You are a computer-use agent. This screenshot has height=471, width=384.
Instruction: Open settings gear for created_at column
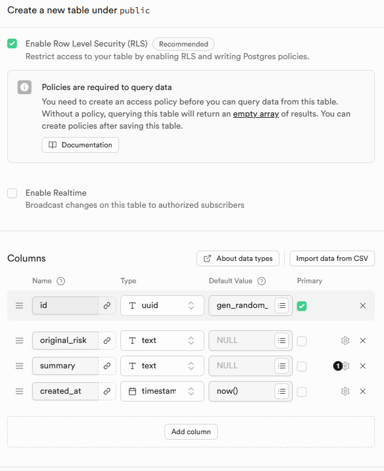(345, 391)
